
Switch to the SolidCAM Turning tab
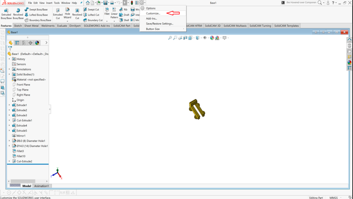260,26
